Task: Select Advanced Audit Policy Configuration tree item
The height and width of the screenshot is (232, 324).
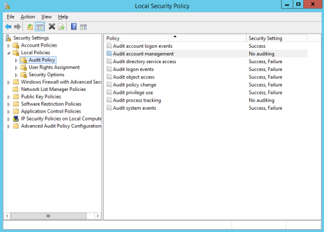Action: pos(61,126)
